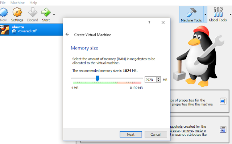Close the Create Virtual Machine dialog

pyautogui.click(x=163, y=23)
